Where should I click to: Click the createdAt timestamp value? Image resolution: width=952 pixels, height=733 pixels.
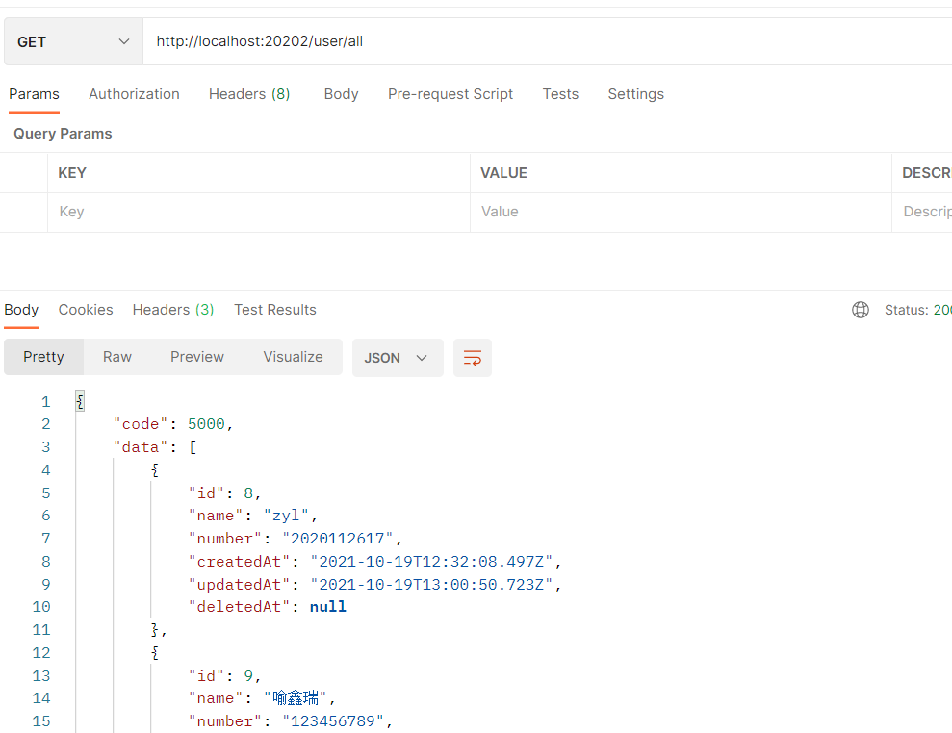pyautogui.click(x=431, y=562)
